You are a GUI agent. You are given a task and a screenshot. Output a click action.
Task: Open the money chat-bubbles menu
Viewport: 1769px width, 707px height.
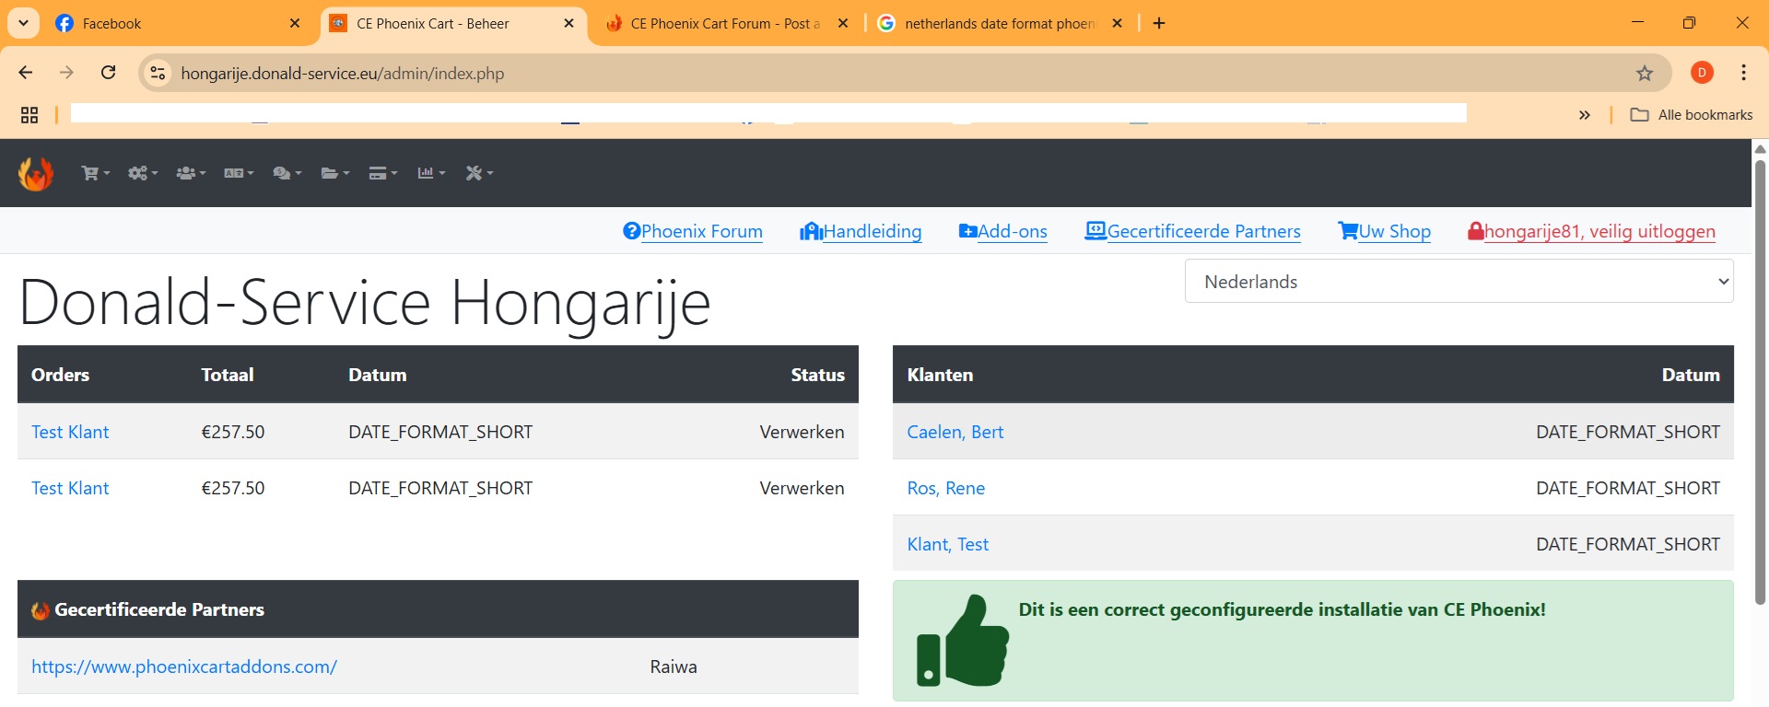[287, 173]
